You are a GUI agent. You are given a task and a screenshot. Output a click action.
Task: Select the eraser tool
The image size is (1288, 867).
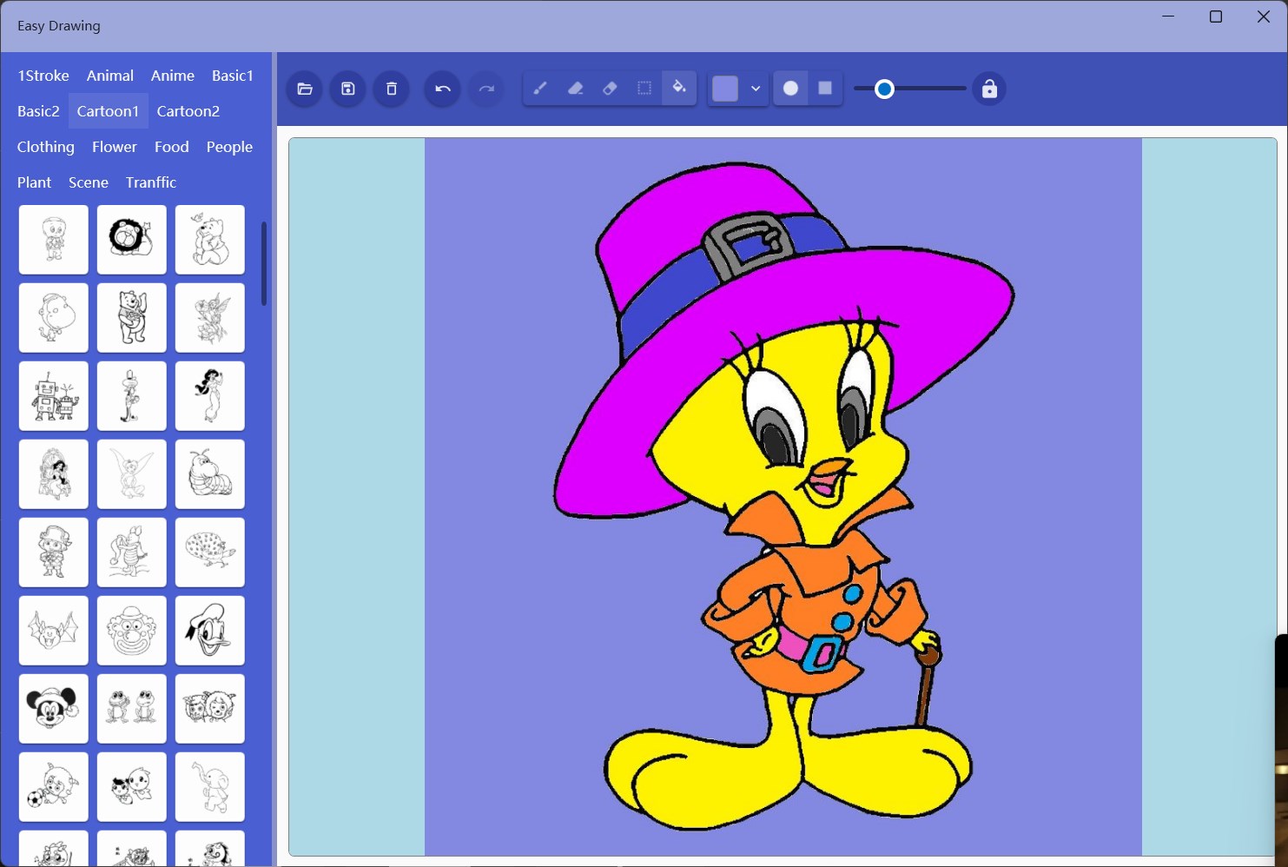point(610,88)
